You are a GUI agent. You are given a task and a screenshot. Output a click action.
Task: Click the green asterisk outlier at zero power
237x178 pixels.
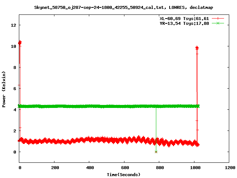tap(156, 152)
